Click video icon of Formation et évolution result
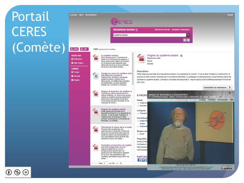 pyautogui.click(x=96, y=148)
